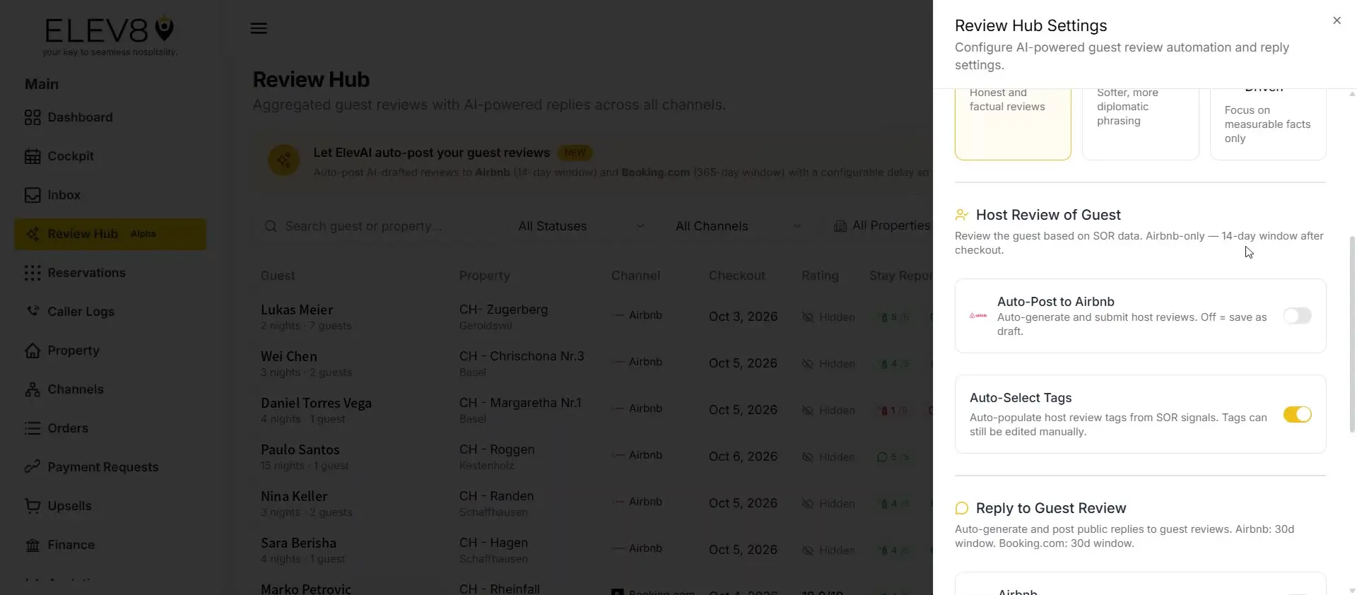Screen dimensions: 1357x595
Task: Click the hamburger menu icon
Action: (259, 28)
